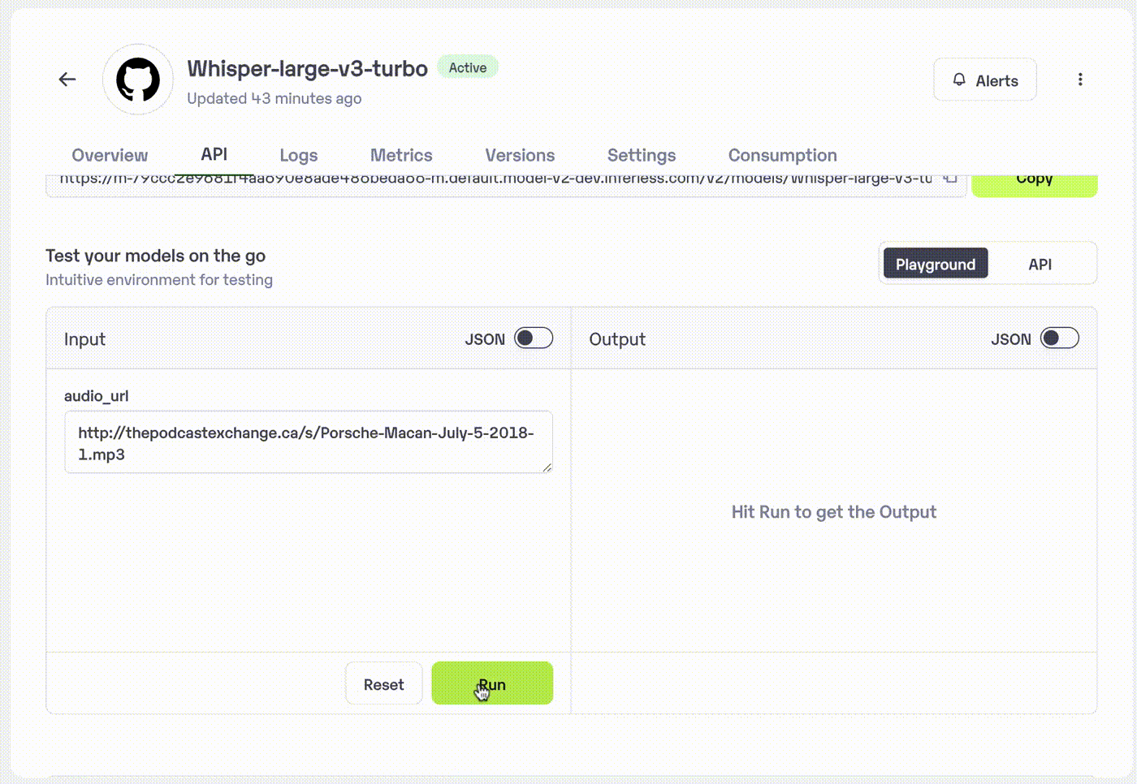The width and height of the screenshot is (1137, 784).
Task: Open the Alerts button with bell icon
Action: tap(985, 80)
